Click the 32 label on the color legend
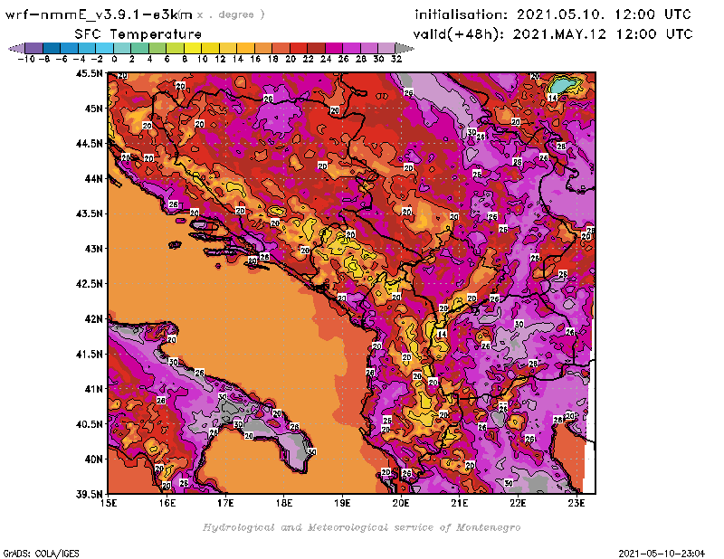The image size is (724, 559). (x=396, y=59)
